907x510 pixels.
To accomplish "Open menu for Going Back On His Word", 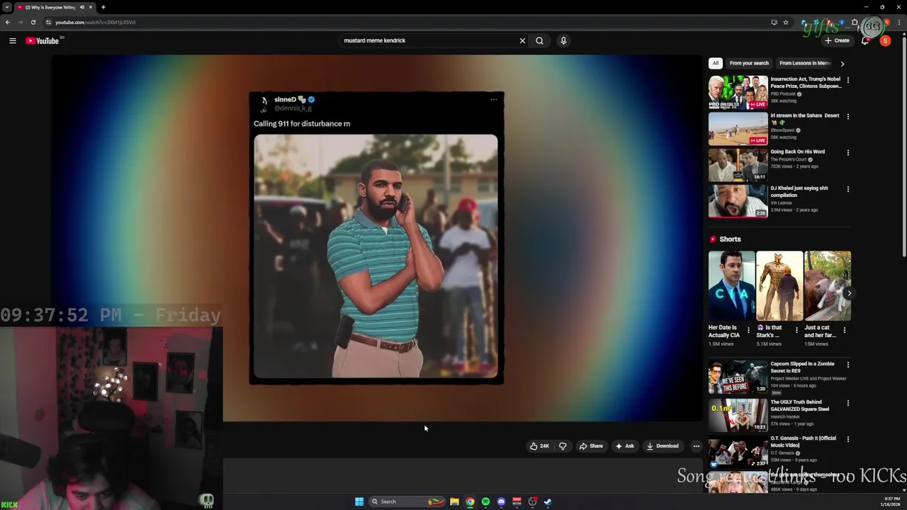I will [x=847, y=152].
